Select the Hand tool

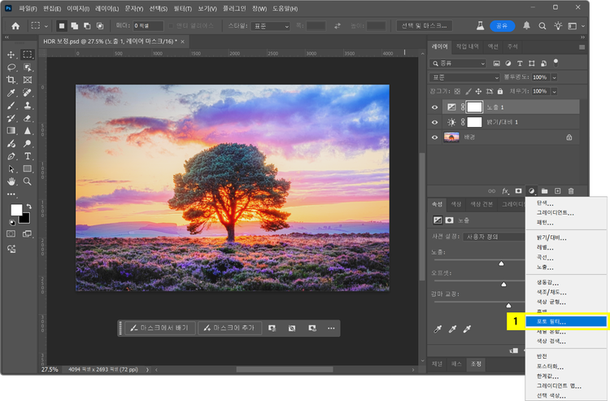point(11,181)
